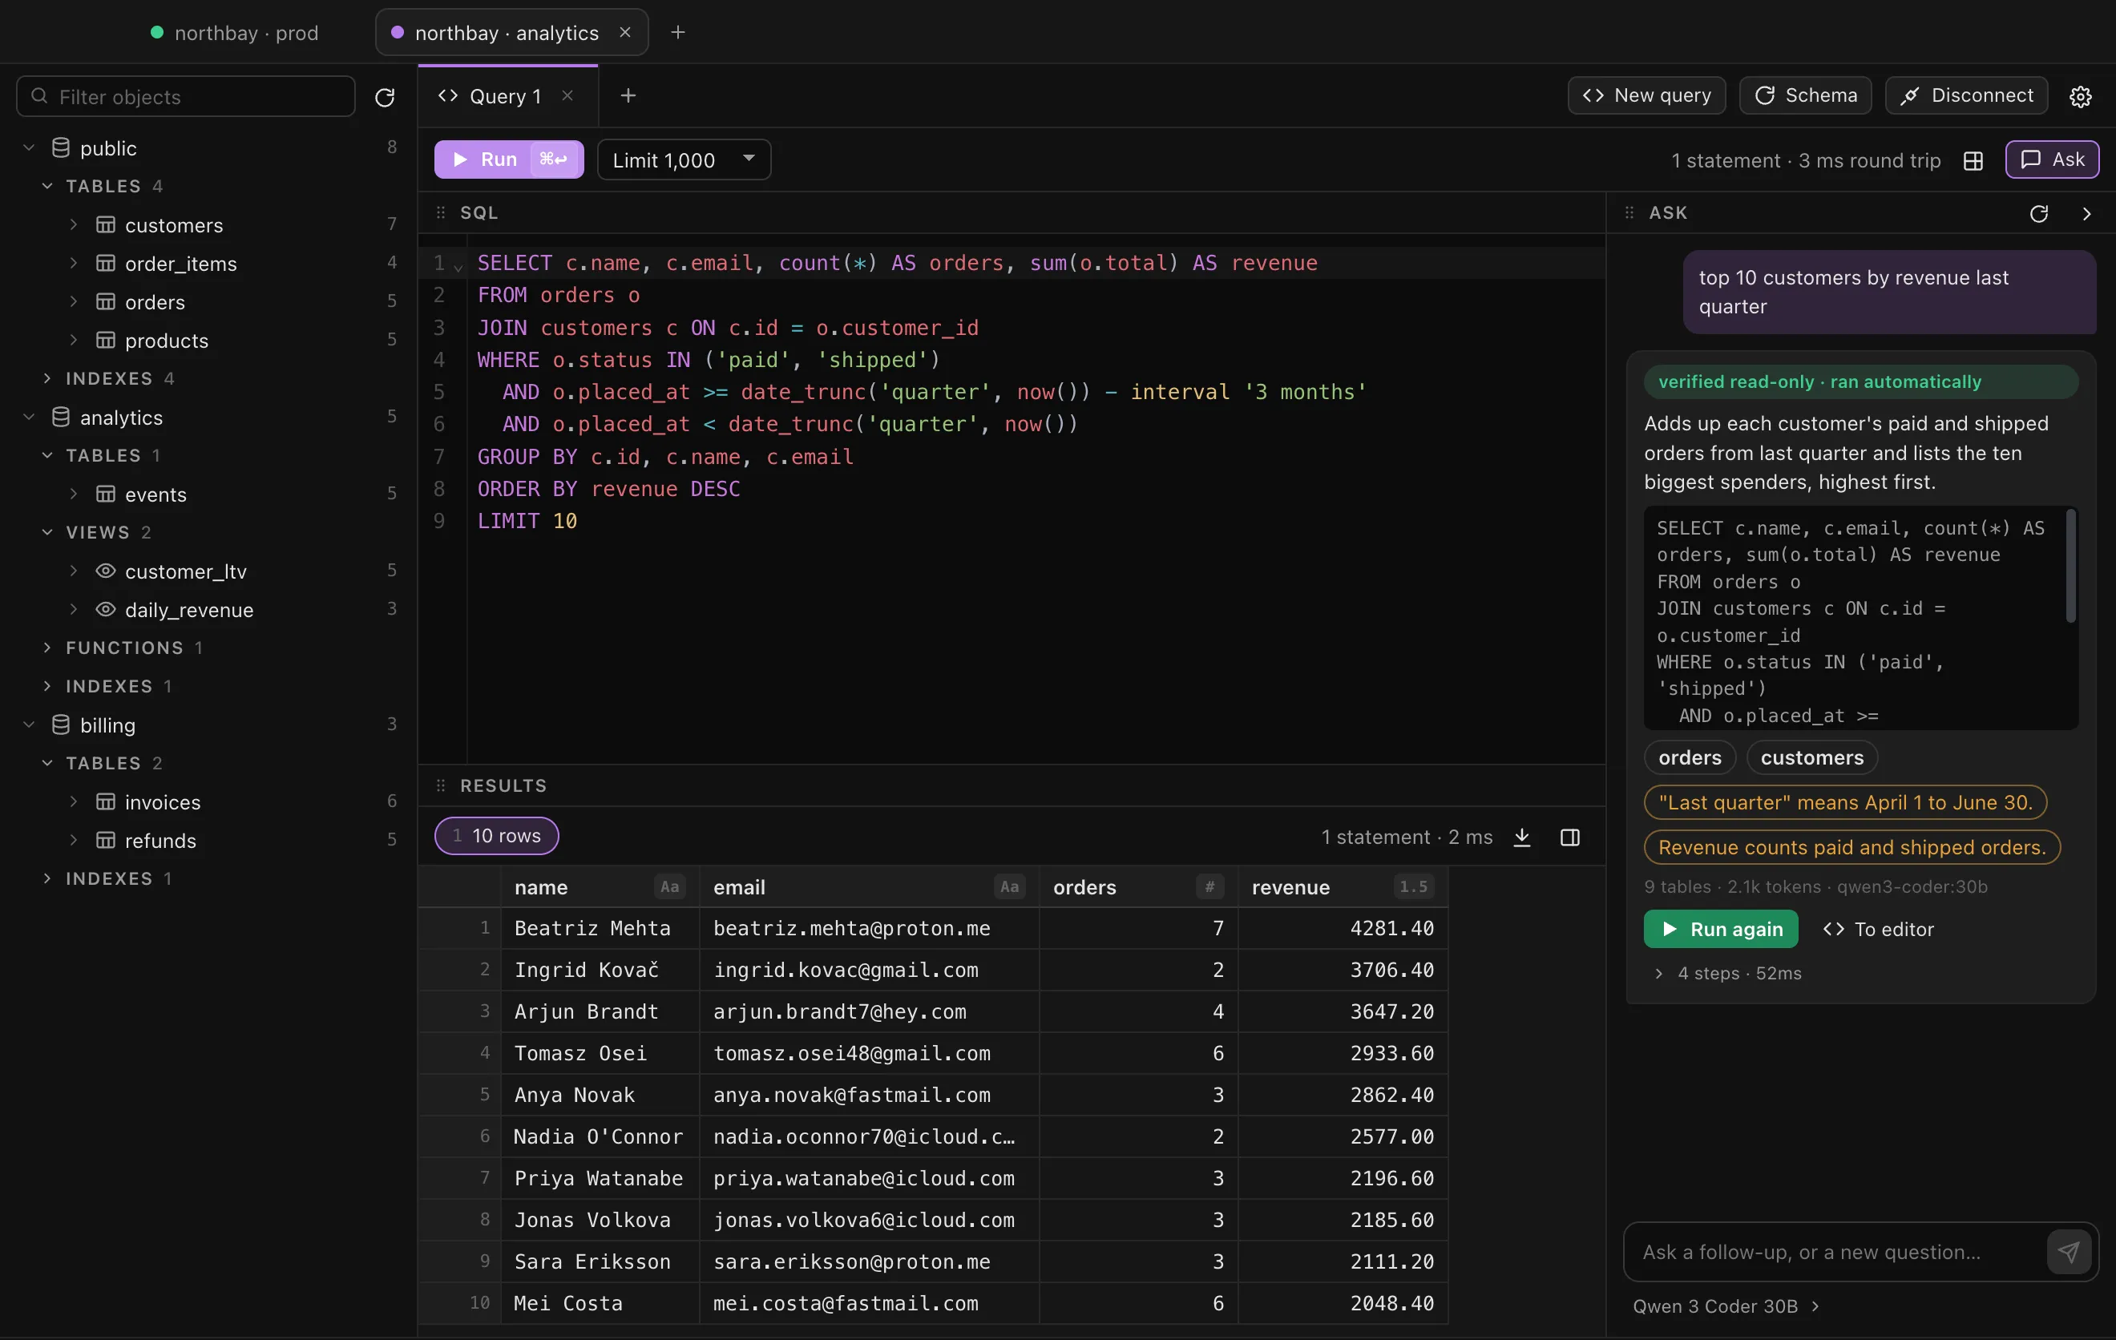Scrollbar of Ask SQL code block
The width and height of the screenshot is (2116, 1340).
(2070, 567)
